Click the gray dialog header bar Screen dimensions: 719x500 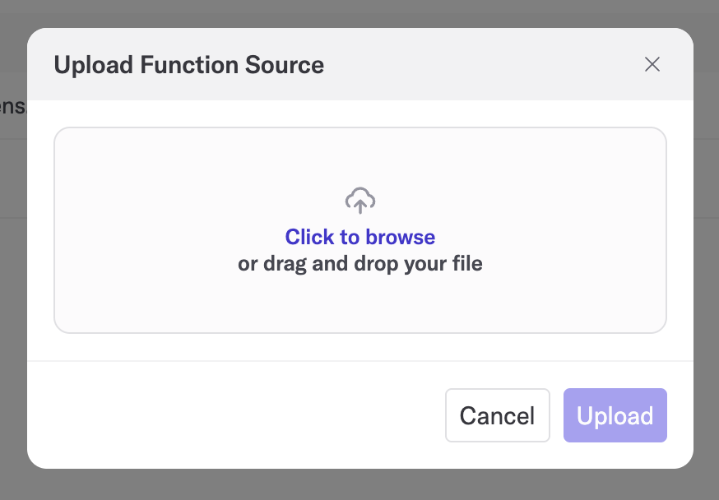(x=458, y=64)
